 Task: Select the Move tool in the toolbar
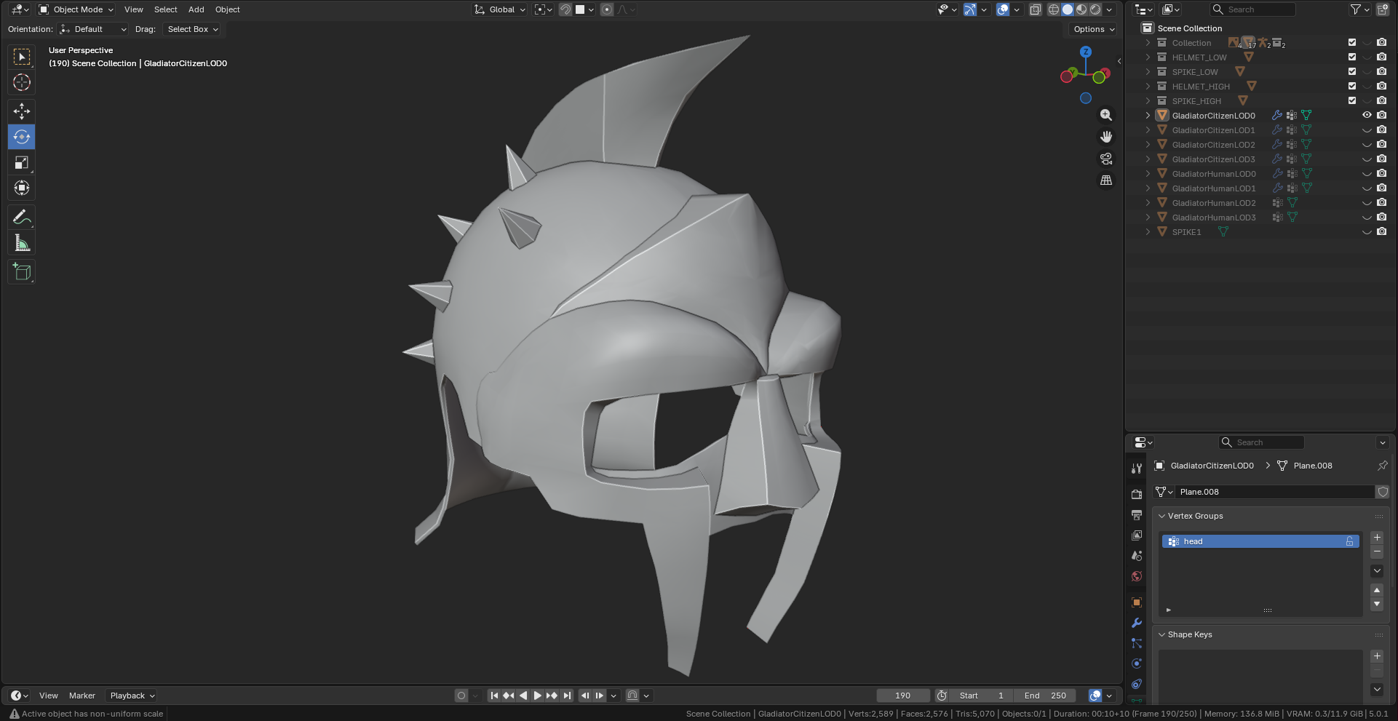click(22, 111)
